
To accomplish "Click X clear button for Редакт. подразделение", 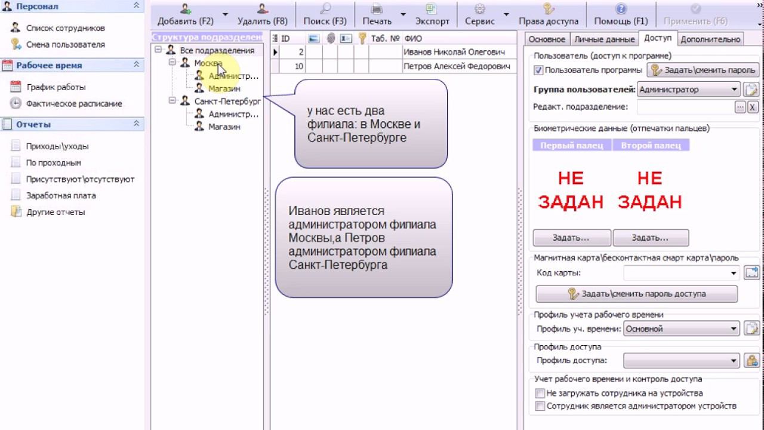I will [x=753, y=107].
